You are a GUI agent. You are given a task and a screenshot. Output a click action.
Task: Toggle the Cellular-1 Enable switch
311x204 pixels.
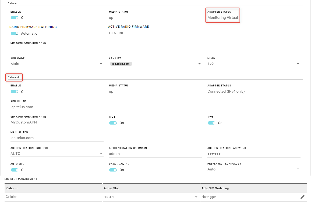[15, 92]
